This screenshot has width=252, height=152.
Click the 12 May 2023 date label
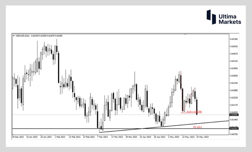188,137
